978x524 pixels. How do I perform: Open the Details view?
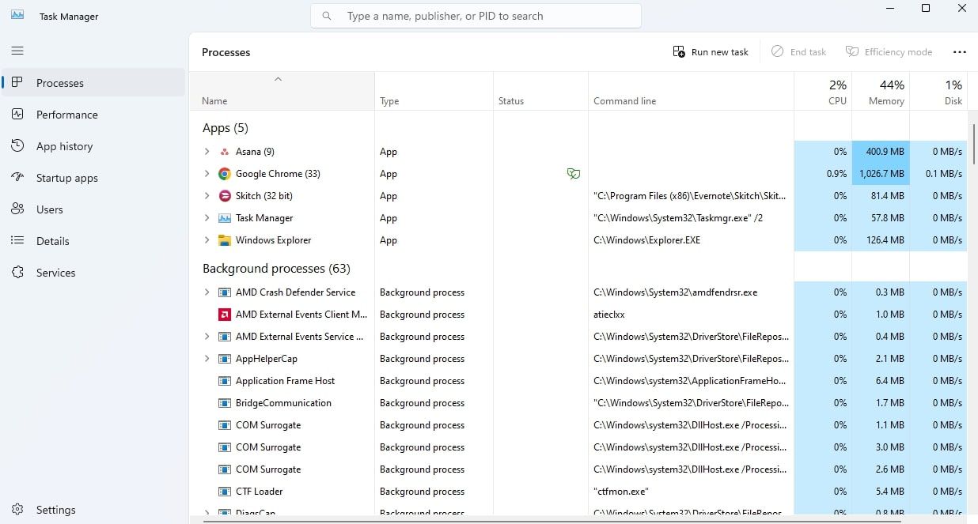pyautogui.click(x=53, y=241)
